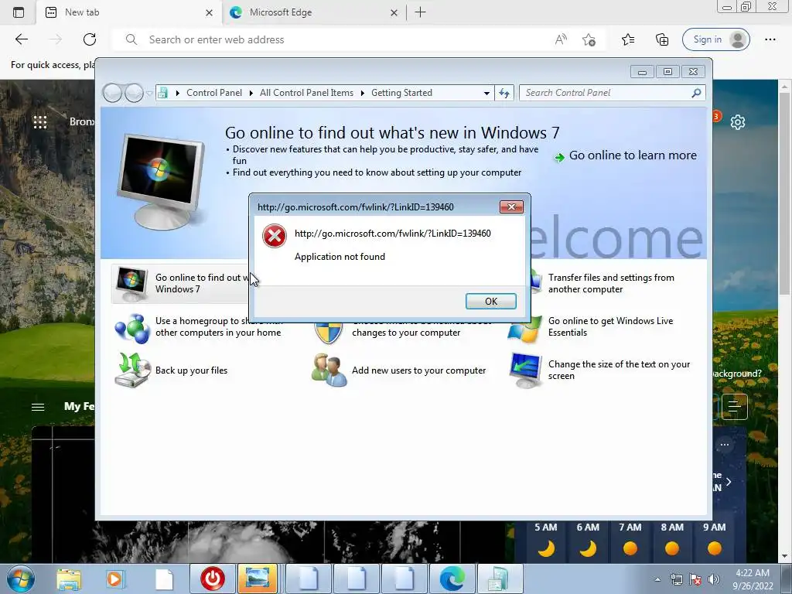Screen dimensions: 792x594
Task: Click feed layout icon on Edge page
Action: pos(735,406)
